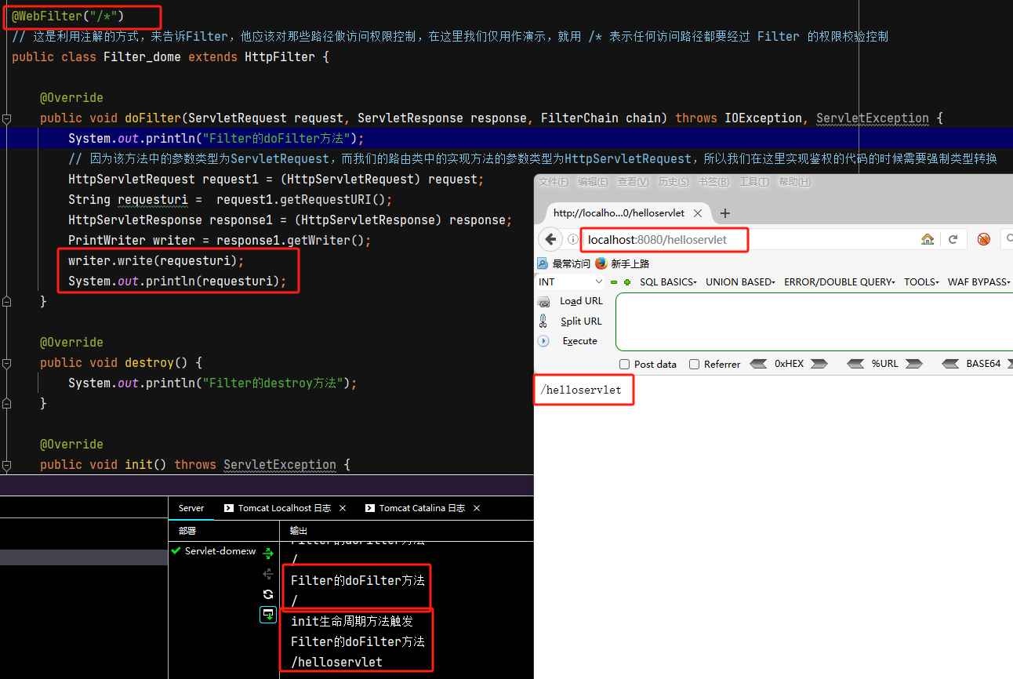Encode with right arrow beside 0xHEX
The height and width of the screenshot is (679, 1013).
pos(819,364)
